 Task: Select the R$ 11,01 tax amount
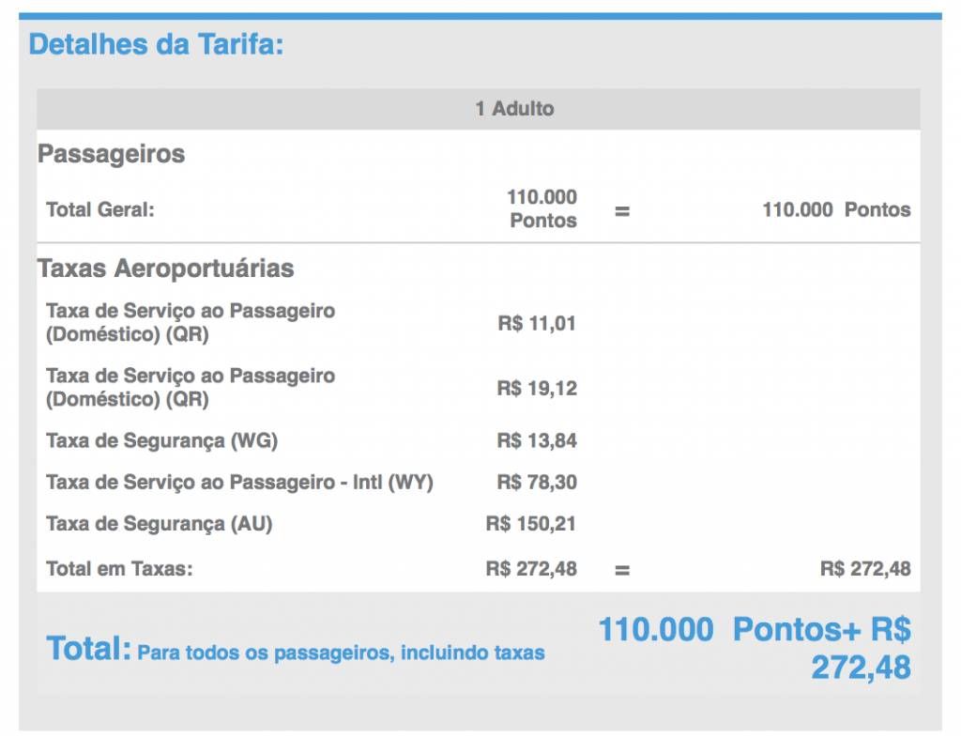[537, 323]
